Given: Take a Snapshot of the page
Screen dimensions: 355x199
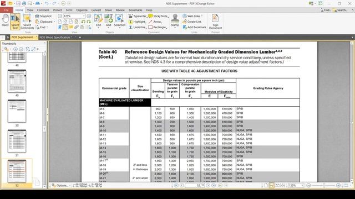Looking at the screenshot, I should click(x=43, y=16).
